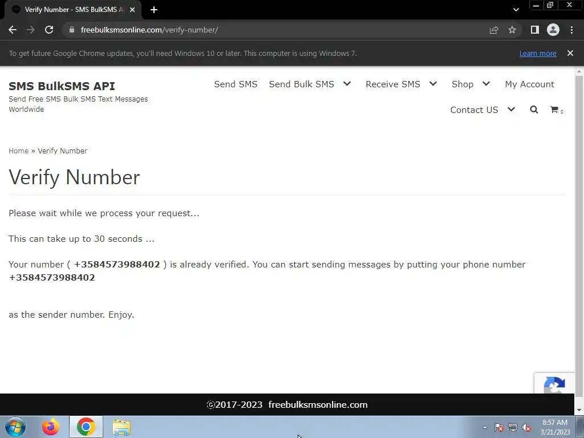Show hidden system tray icons
The image size is (584, 438).
[x=485, y=427]
